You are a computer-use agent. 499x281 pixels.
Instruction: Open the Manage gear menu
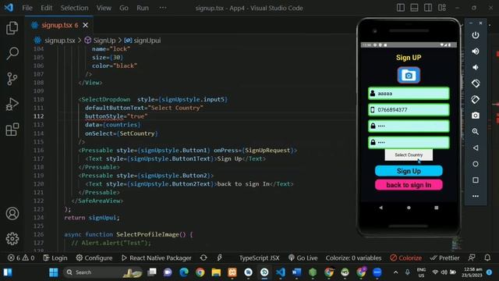(12, 239)
